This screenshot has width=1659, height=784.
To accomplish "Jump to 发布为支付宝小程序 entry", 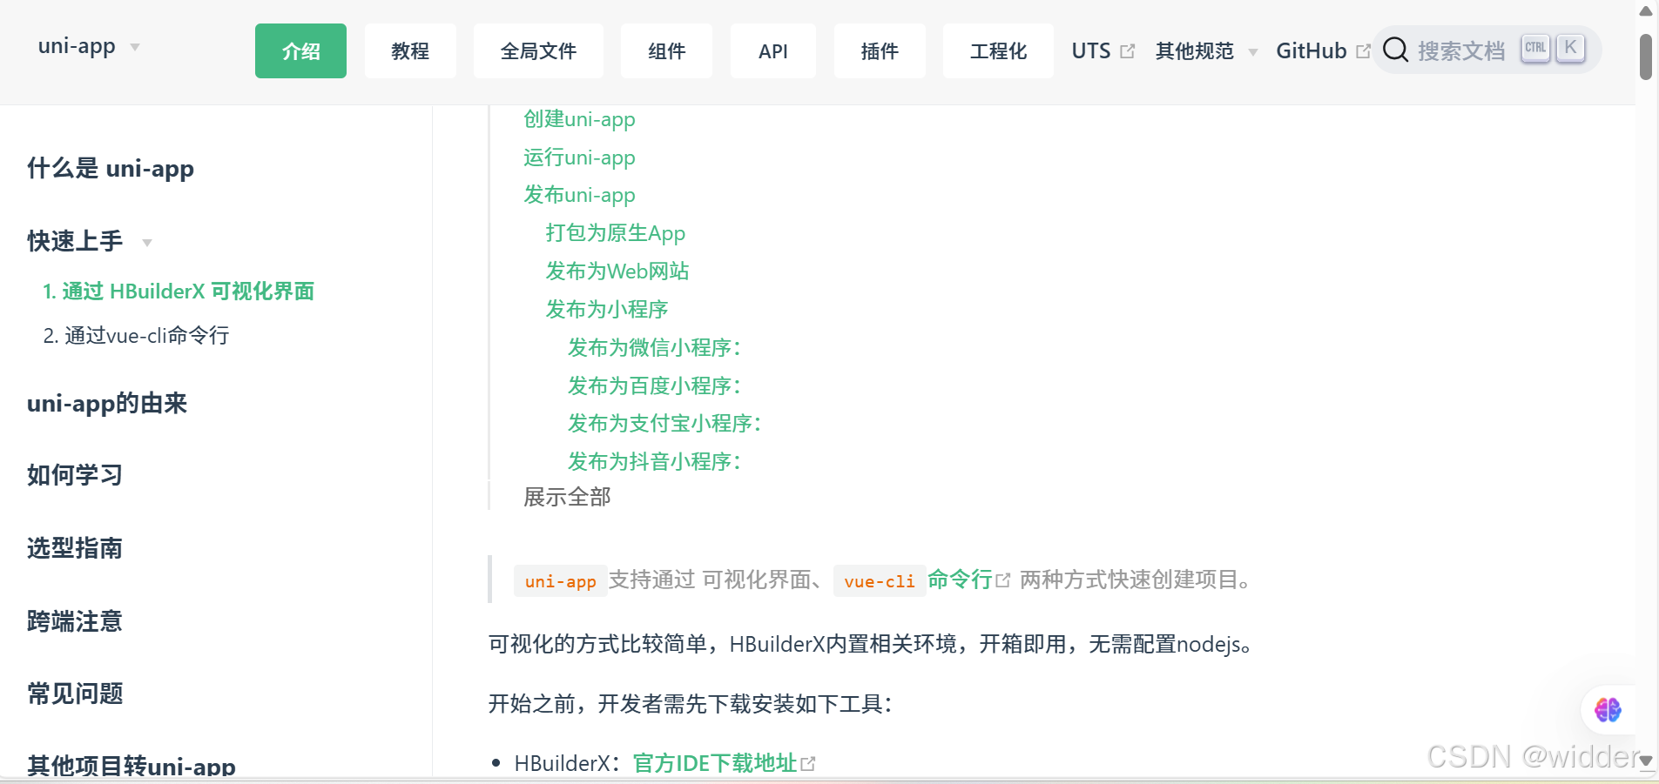I will [x=664, y=423].
